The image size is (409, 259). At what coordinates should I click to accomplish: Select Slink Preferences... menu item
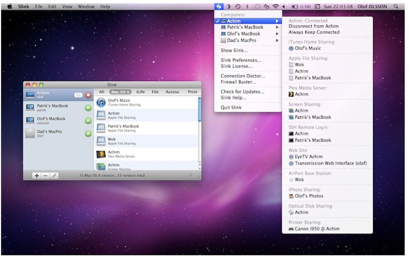click(x=241, y=60)
